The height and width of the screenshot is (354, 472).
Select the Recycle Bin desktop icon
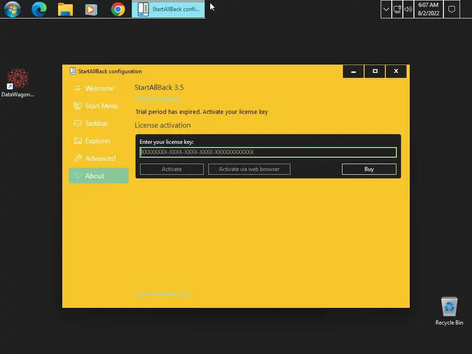[x=449, y=311]
